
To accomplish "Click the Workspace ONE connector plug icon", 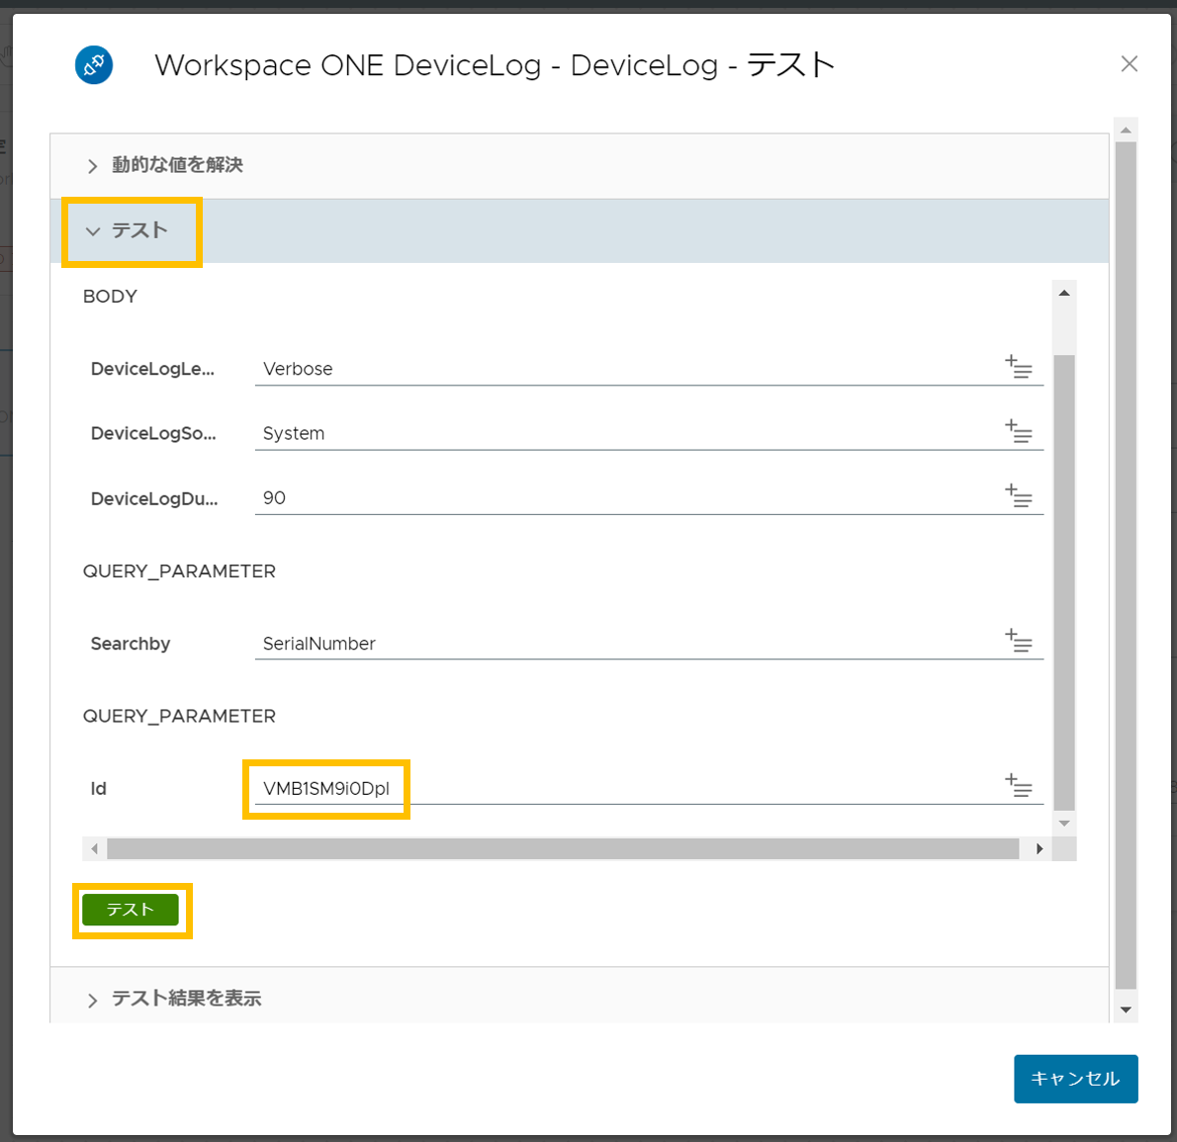I will coord(94,65).
